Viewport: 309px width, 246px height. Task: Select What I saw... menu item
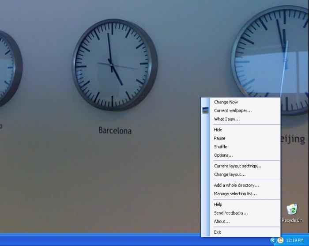pos(241,119)
